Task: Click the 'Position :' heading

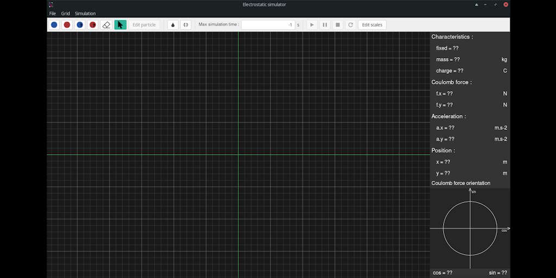Action: click(x=443, y=150)
